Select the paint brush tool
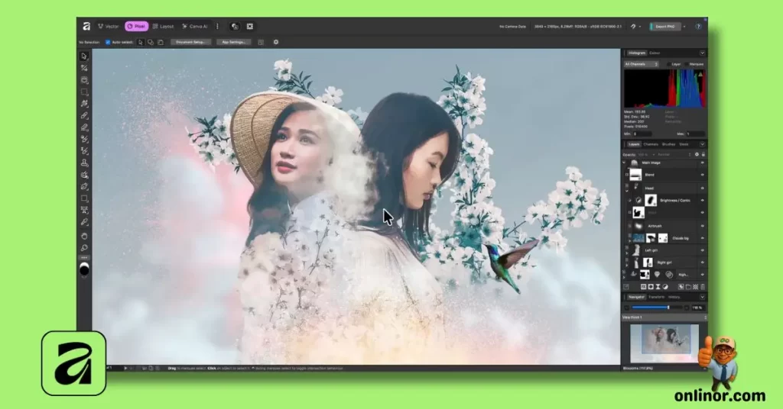The image size is (783, 409). 84,115
